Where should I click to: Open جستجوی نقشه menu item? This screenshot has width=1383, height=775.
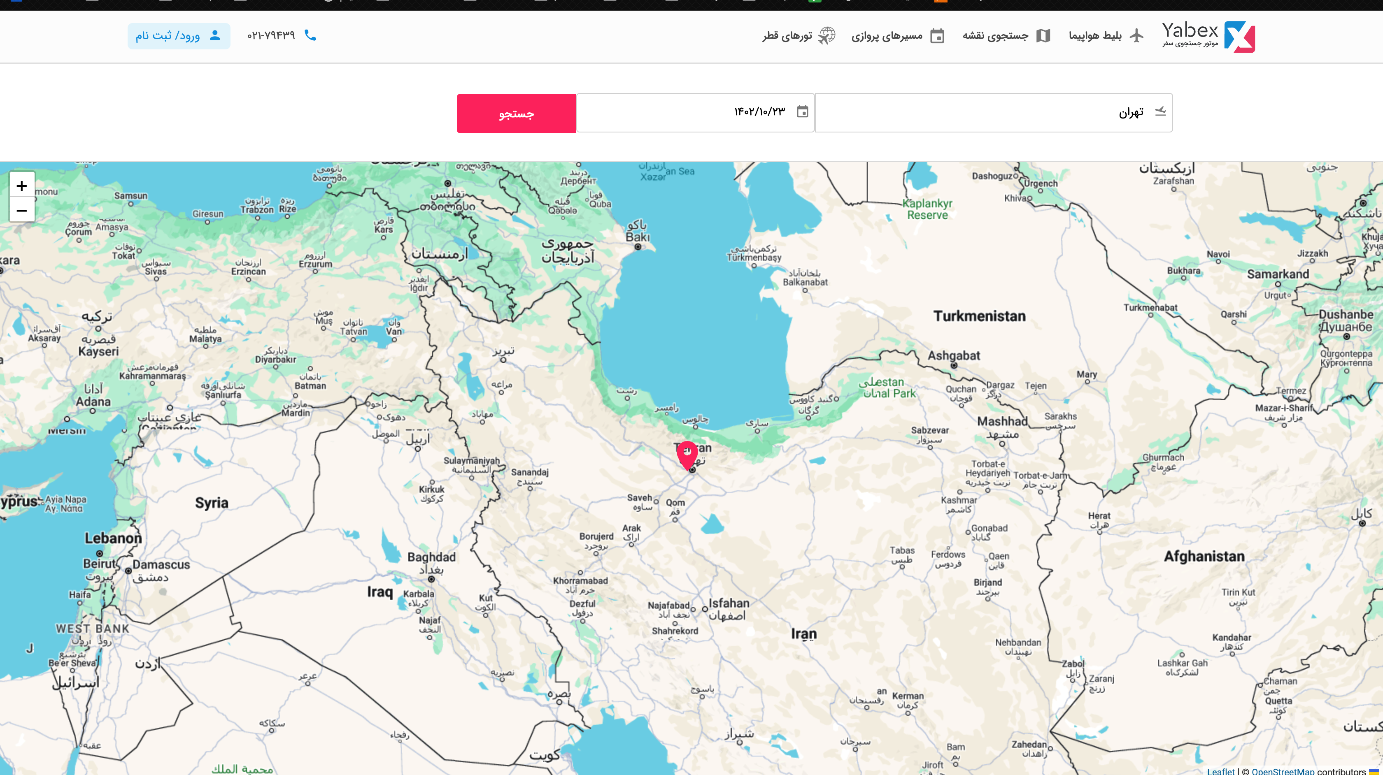(x=995, y=36)
